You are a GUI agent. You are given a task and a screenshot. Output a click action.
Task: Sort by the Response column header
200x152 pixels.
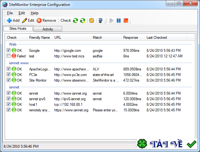tap(133, 38)
